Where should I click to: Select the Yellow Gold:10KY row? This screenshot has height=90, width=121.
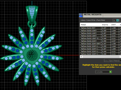[x=100, y=30]
